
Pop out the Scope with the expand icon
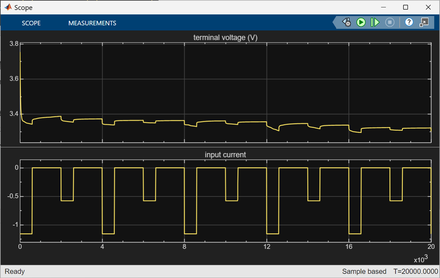pyautogui.click(x=424, y=22)
